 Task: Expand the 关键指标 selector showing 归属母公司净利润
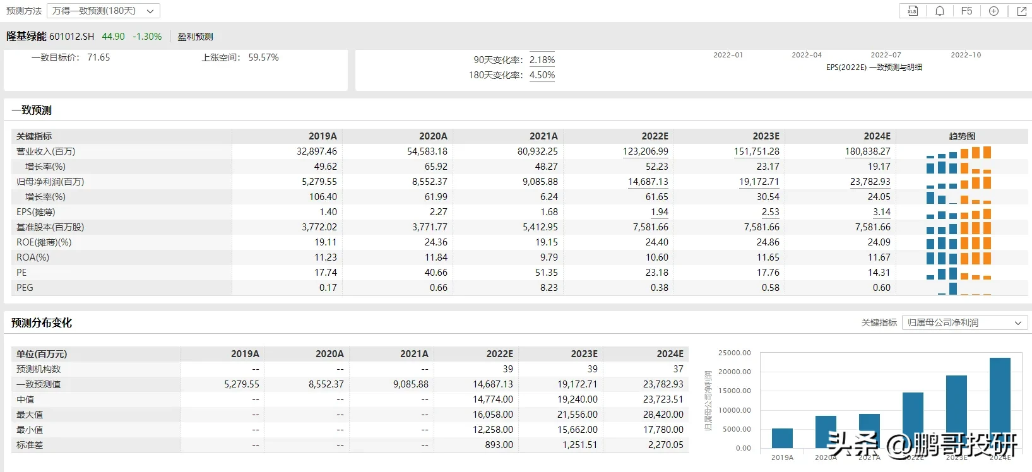point(964,322)
